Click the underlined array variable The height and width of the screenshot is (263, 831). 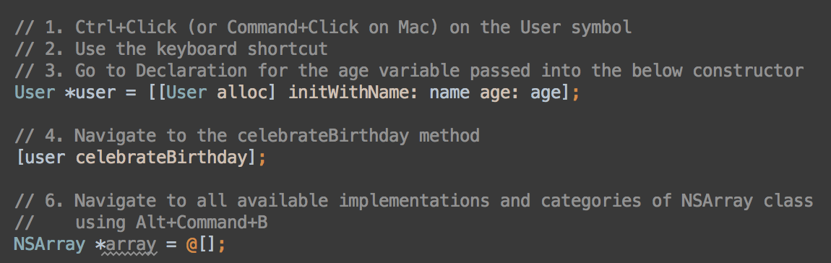pyautogui.click(x=131, y=246)
